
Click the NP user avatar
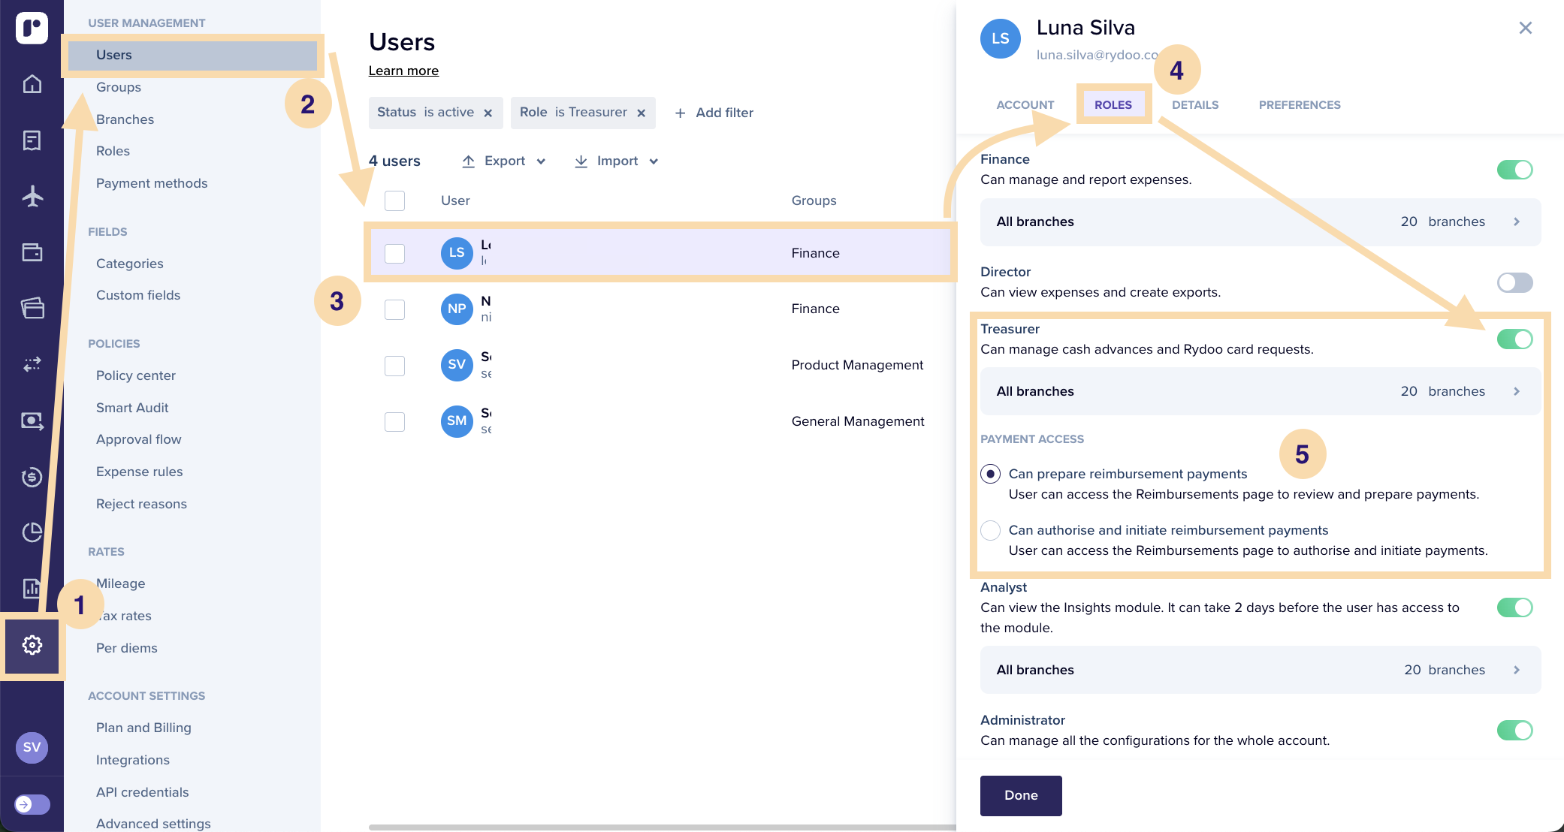[x=457, y=309]
